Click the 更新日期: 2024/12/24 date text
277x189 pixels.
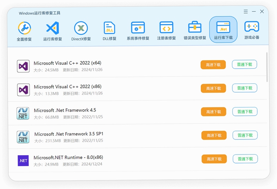[x=82, y=164]
